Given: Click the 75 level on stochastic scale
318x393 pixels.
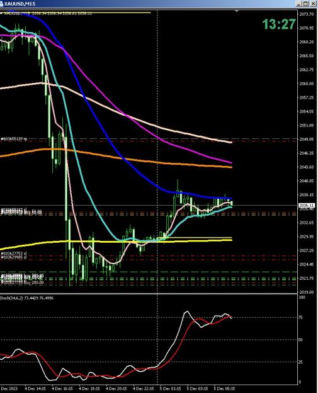Looking at the screenshot, I should (300, 318).
